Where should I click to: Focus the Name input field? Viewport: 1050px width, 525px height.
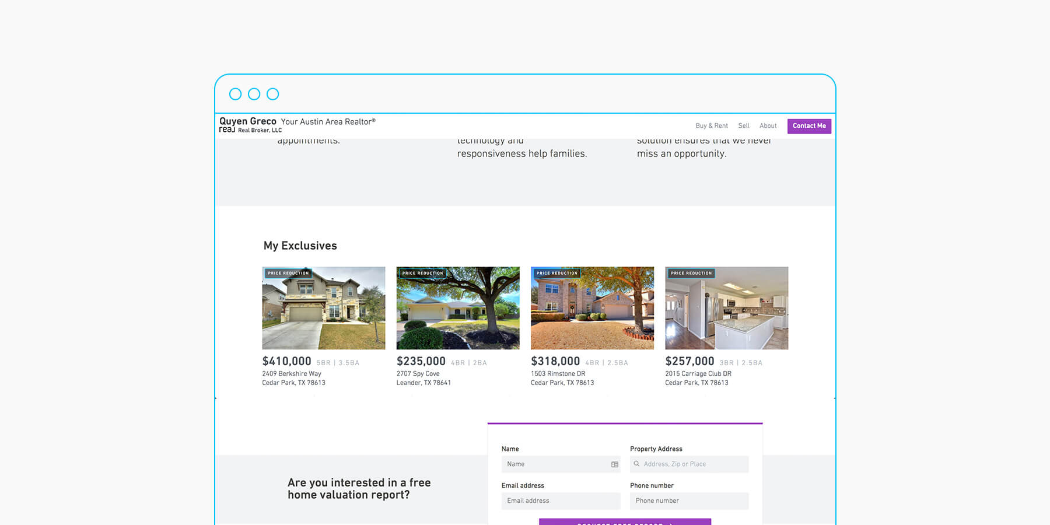tap(561, 464)
